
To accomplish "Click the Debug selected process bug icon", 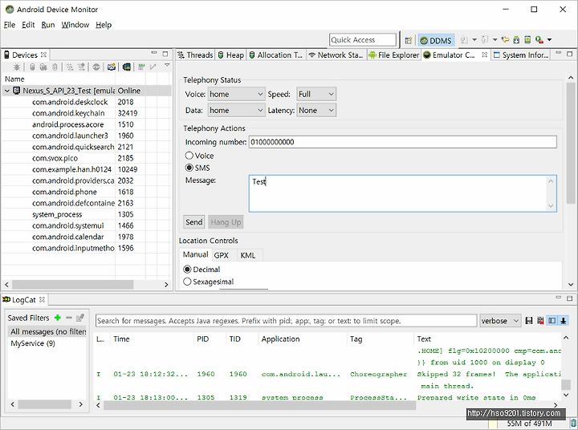I will pos(17,67).
